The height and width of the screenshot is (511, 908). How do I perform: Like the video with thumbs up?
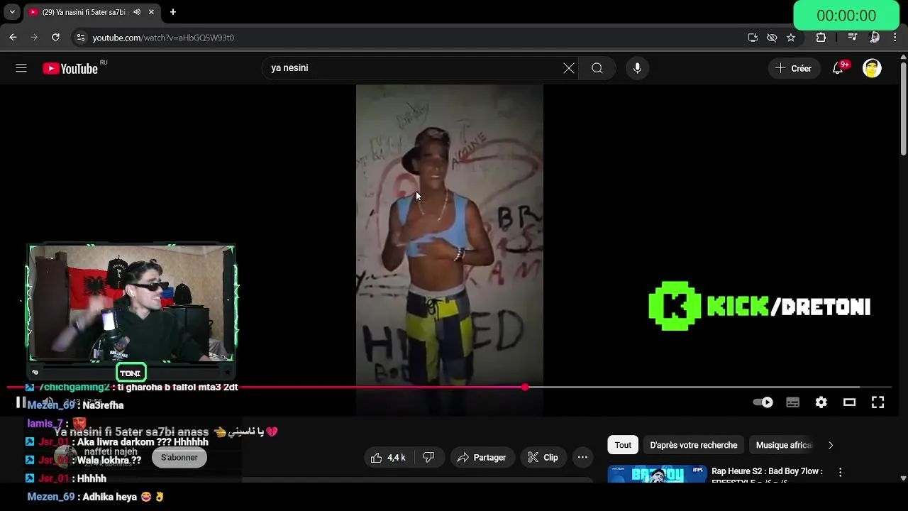point(388,458)
